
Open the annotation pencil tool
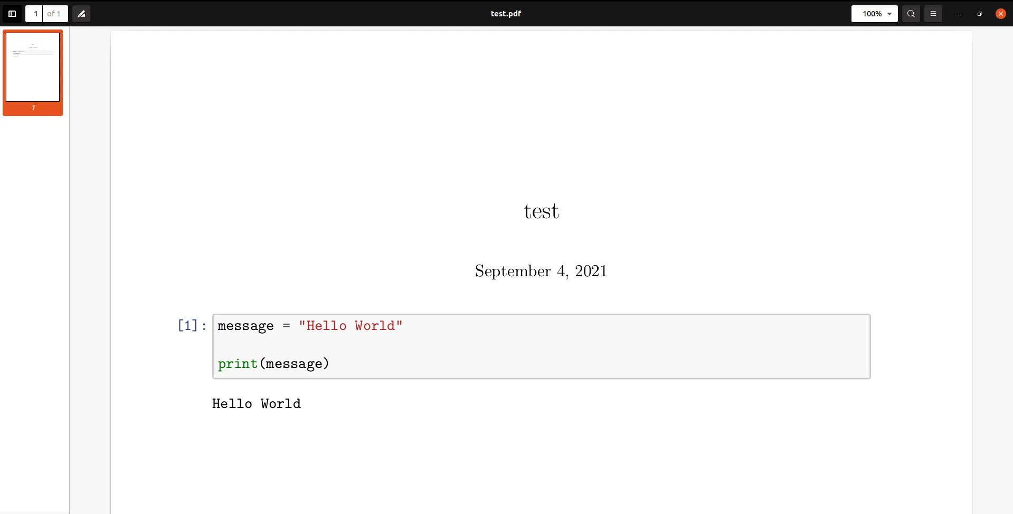point(81,14)
